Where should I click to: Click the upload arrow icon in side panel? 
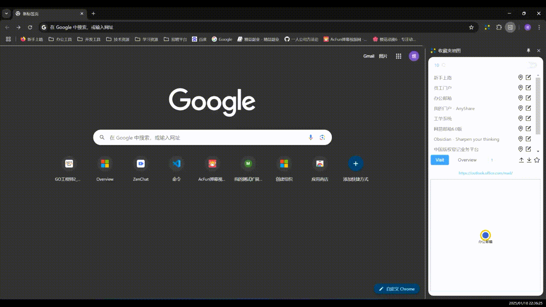[521, 160]
